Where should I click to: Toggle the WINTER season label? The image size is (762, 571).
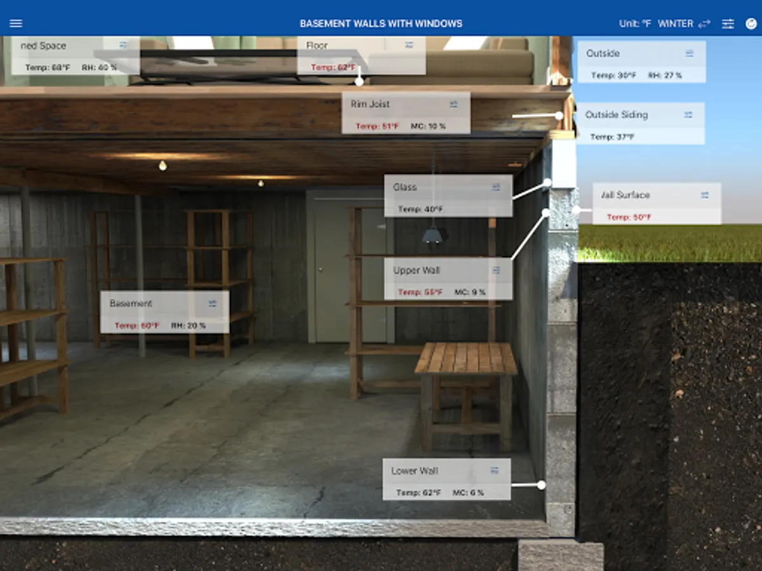(675, 23)
